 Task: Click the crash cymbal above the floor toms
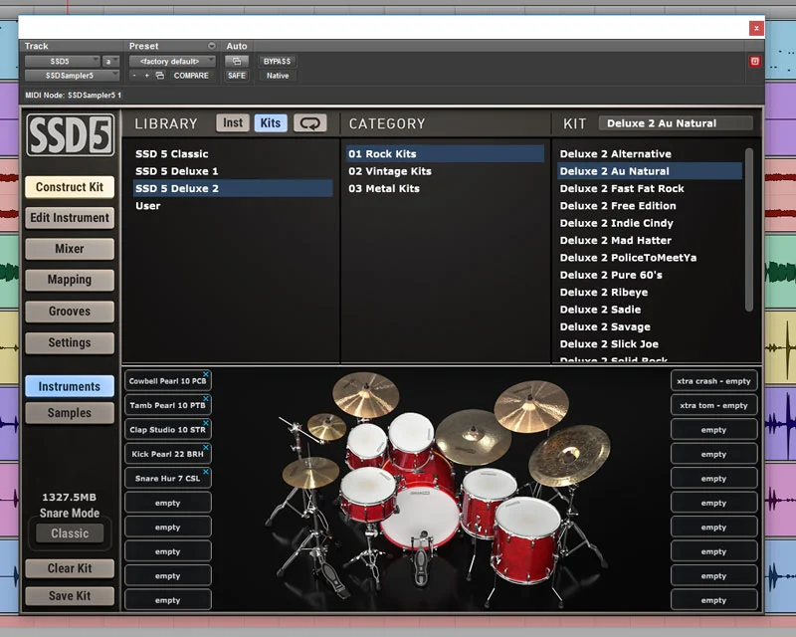[531, 406]
